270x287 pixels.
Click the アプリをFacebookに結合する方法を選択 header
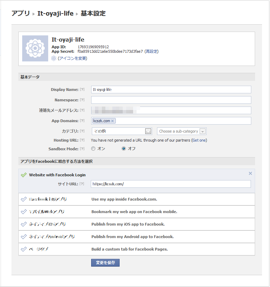[137, 161]
